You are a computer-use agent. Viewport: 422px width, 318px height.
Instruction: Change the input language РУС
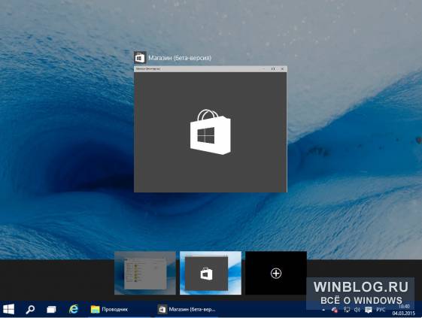(x=381, y=310)
